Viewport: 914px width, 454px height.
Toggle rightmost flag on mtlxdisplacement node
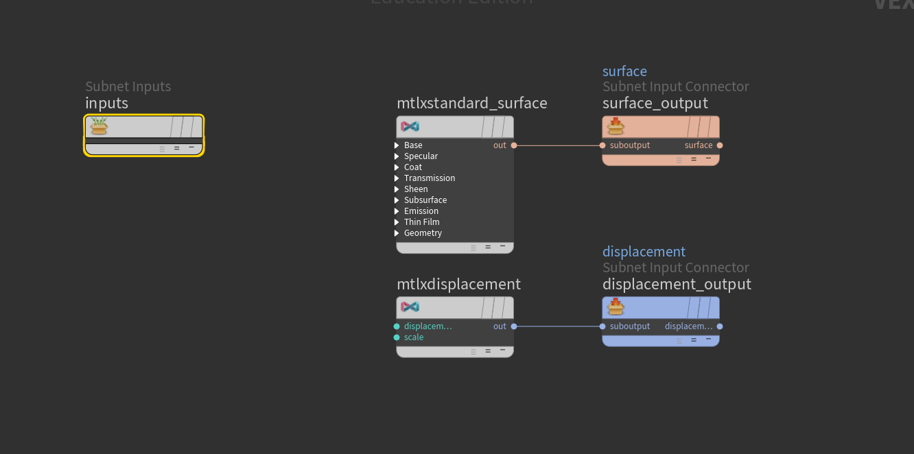508,307
